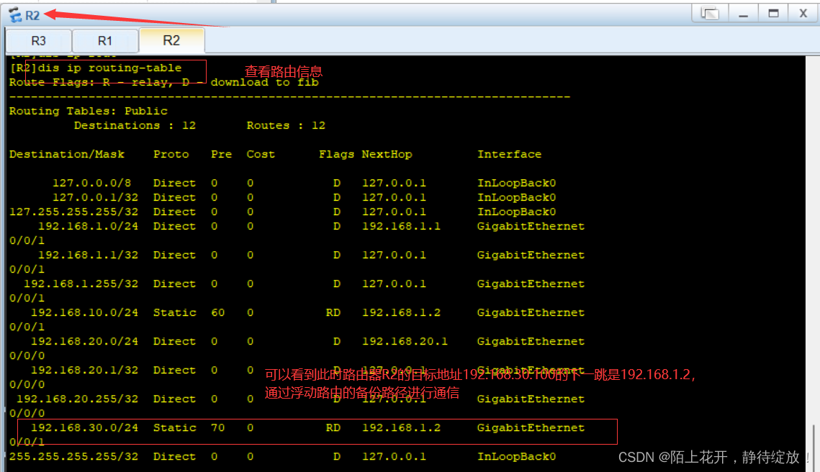Click the 192.168.20.0/24 destination entry
Image resolution: width=820 pixels, height=472 pixels.
(x=85, y=341)
